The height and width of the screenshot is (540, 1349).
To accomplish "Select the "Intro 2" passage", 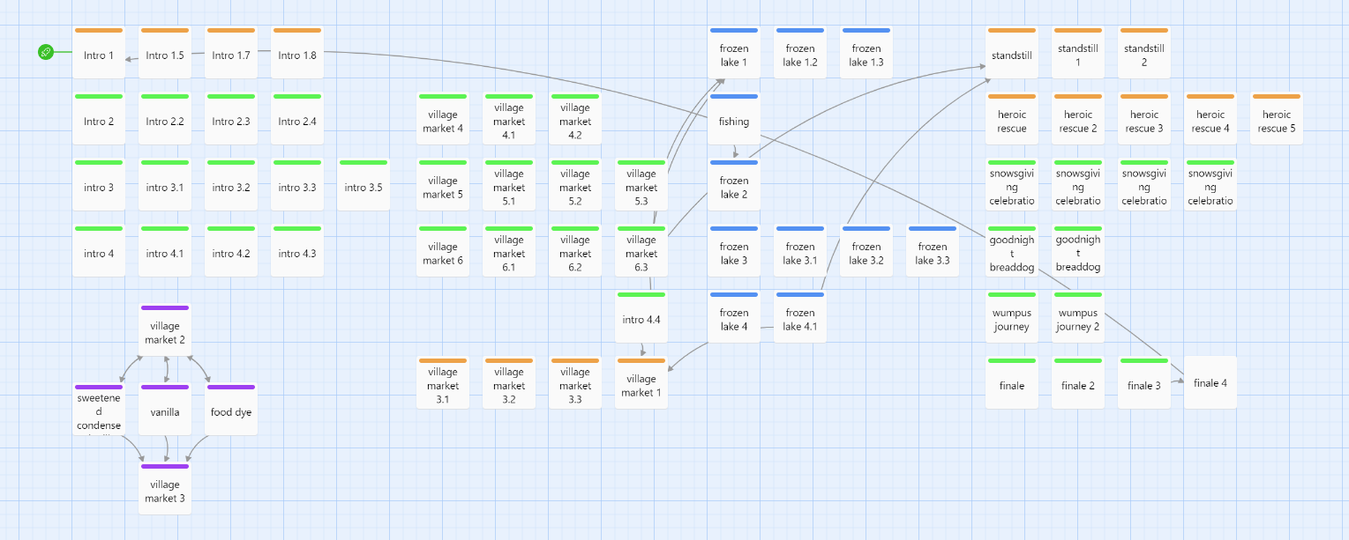I will click(x=99, y=119).
